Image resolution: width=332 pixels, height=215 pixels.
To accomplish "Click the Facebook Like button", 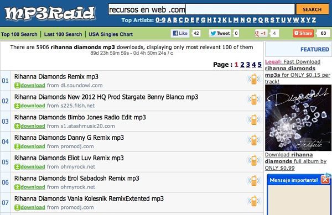I will point(180,33).
